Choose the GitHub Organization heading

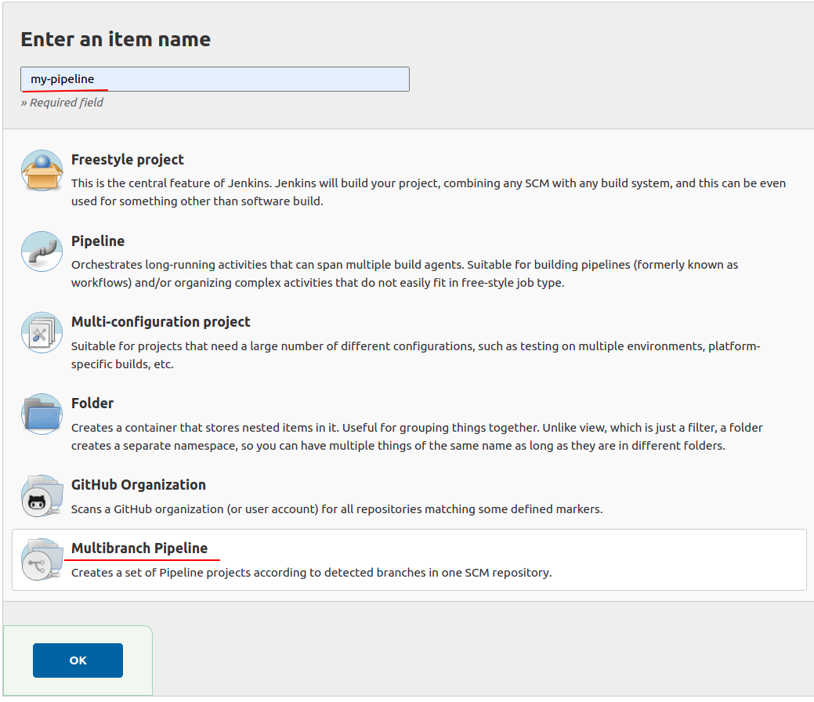pyautogui.click(x=138, y=485)
